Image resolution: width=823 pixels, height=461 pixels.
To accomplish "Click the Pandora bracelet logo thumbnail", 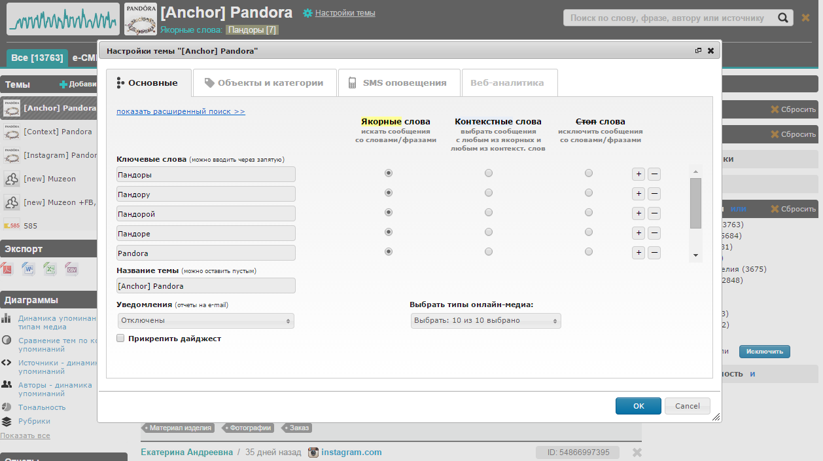I will point(141,19).
